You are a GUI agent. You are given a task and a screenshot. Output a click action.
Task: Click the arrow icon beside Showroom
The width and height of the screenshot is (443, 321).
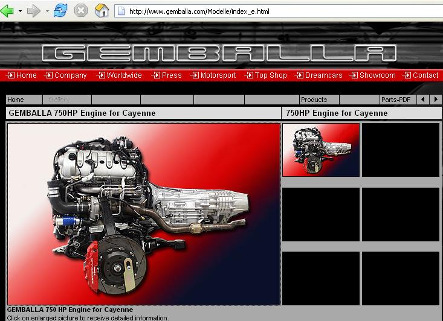pyautogui.click(x=354, y=75)
